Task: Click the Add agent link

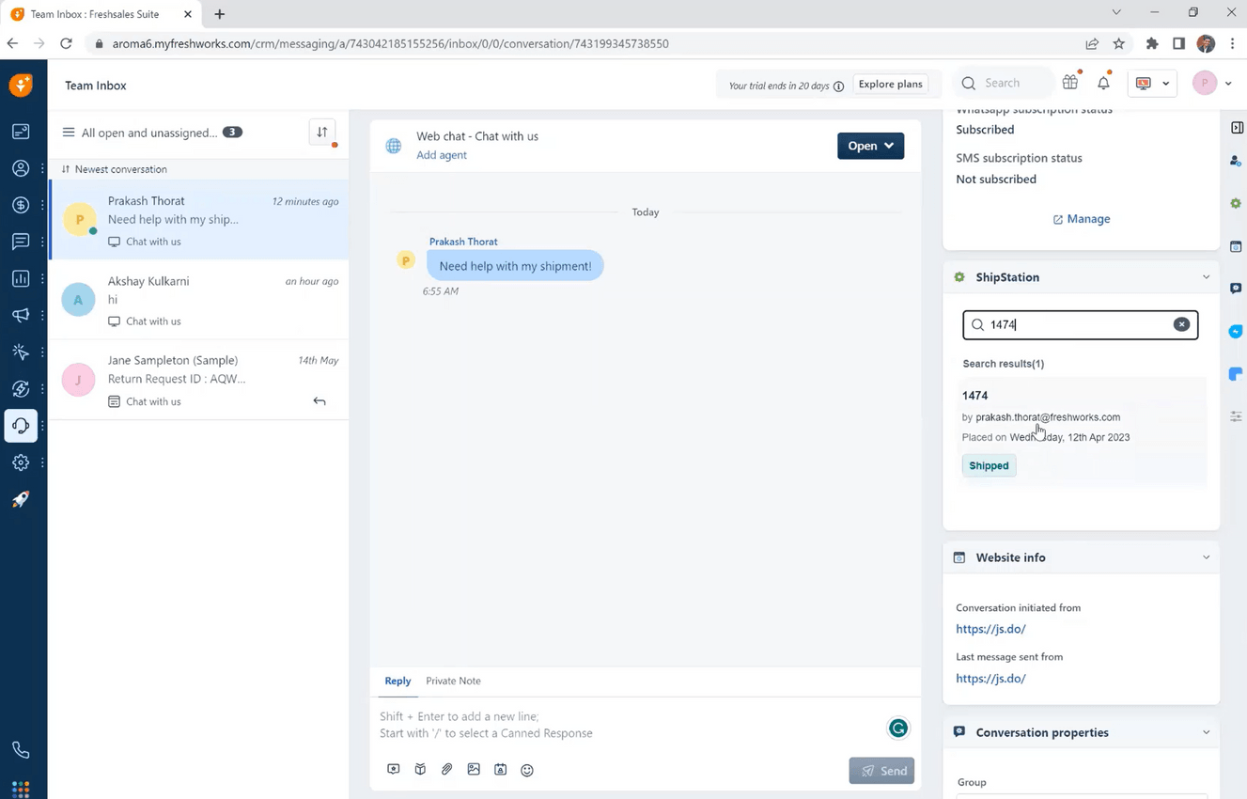Action: click(x=442, y=155)
